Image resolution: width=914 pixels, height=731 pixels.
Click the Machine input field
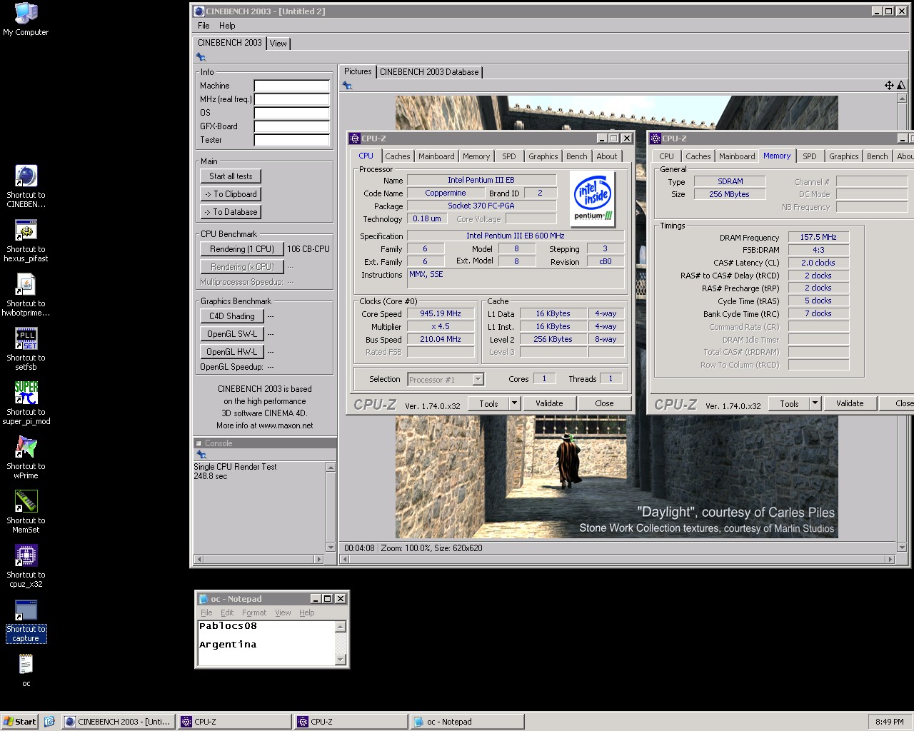292,86
